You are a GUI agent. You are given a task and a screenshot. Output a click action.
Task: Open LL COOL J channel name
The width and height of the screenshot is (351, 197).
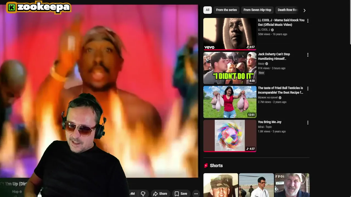coord(264,30)
